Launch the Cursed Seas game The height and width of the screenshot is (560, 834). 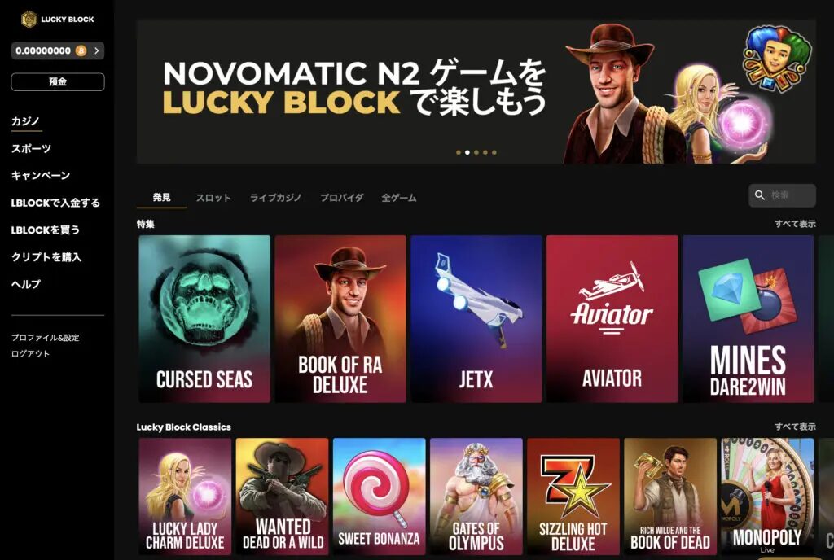tap(204, 319)
